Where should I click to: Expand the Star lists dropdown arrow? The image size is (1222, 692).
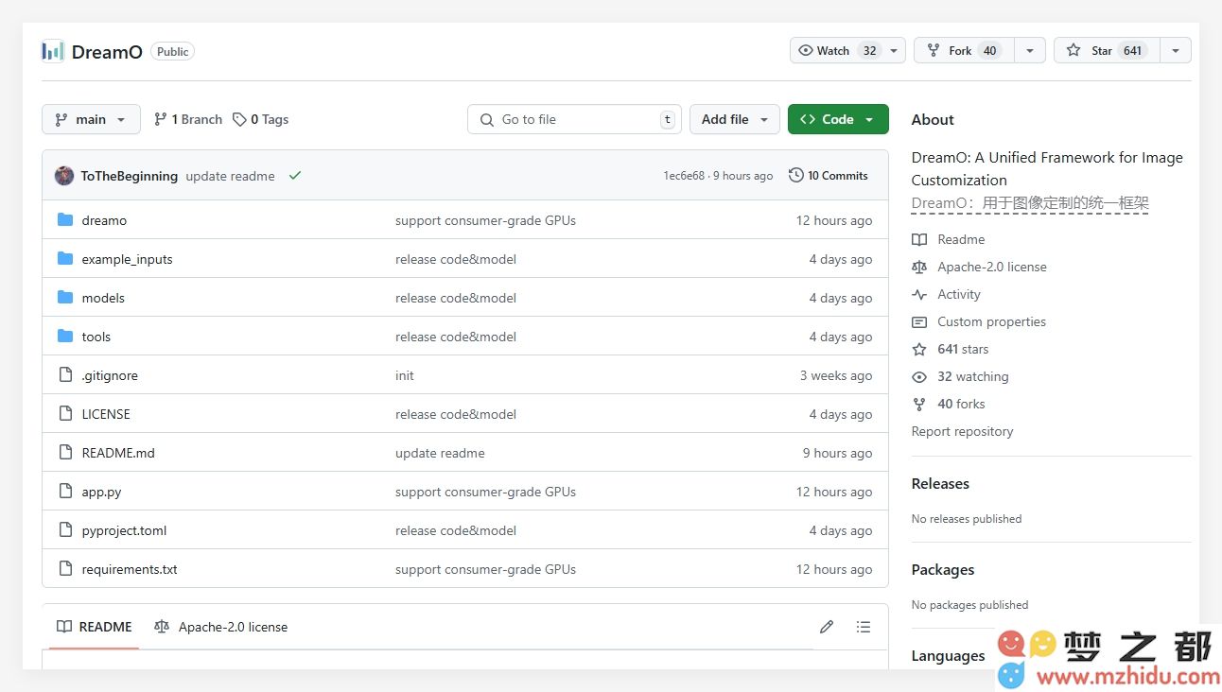tap(1176, 51)
